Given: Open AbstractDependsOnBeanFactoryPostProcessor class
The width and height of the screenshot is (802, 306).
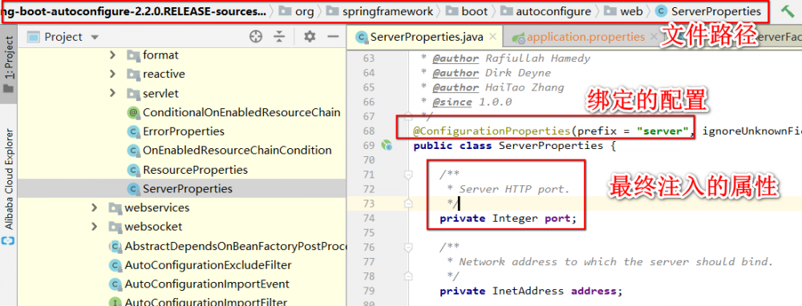Looking at the screenshot, I should [228, 246].
